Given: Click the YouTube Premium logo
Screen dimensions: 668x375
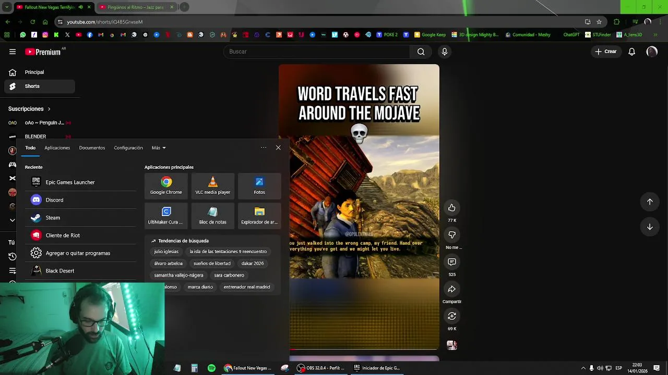Looking at the screenshot, I should pyautogui.click(x=43, y=52).
